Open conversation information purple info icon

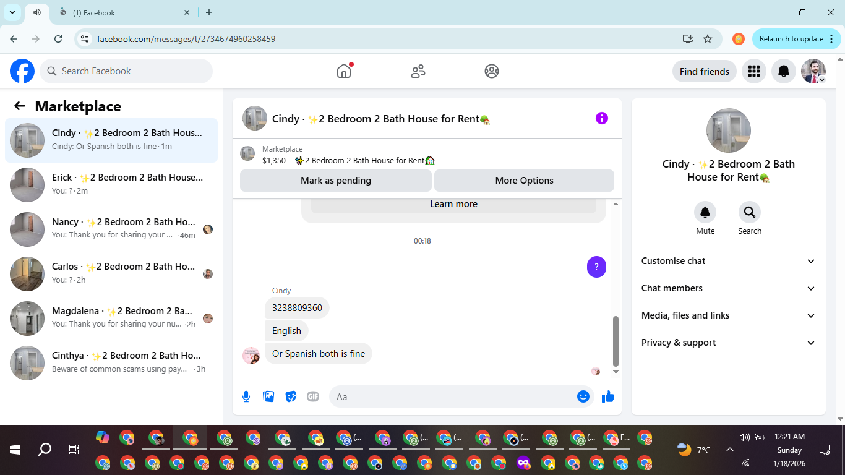pos(602,118)
